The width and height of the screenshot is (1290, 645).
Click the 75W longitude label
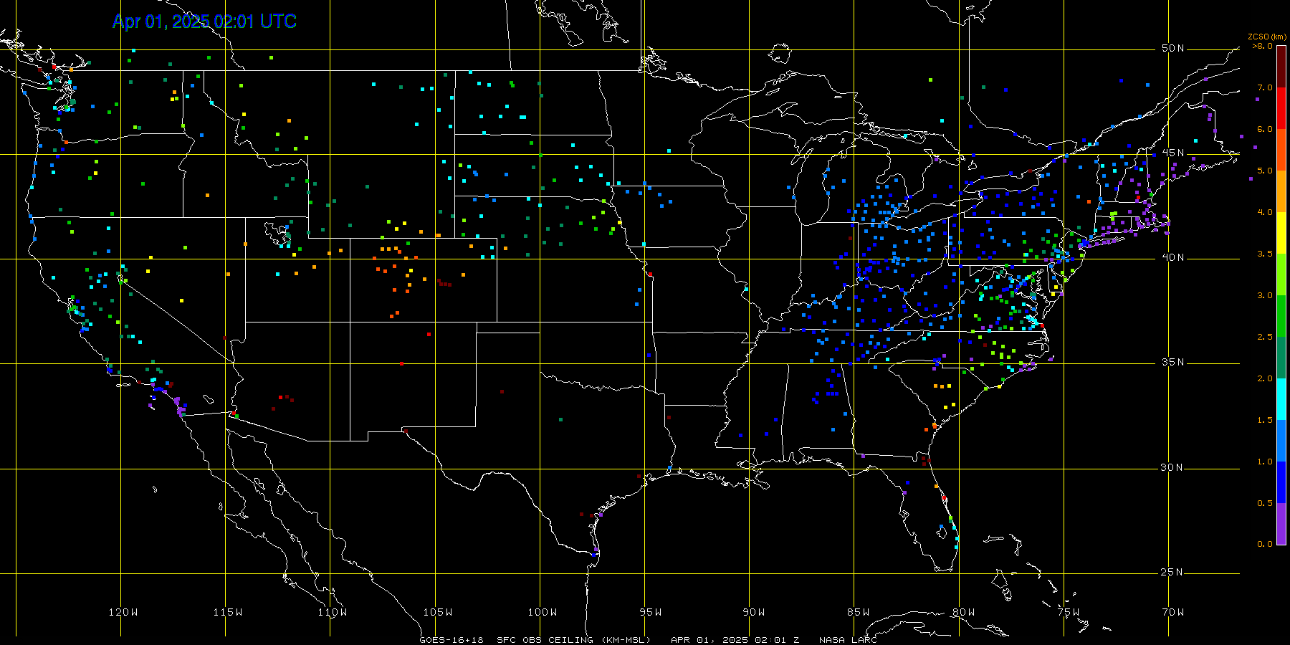tap(1069, 612)
